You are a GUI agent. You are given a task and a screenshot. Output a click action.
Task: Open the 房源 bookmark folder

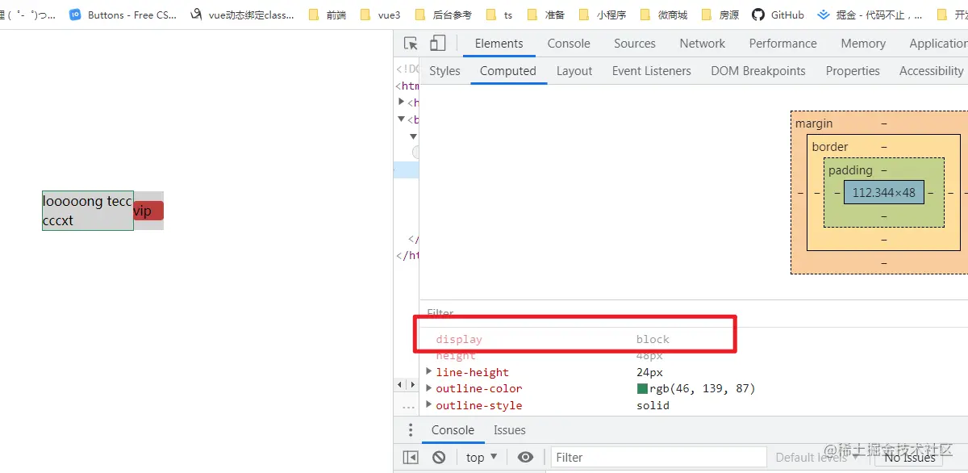[720, 15]
